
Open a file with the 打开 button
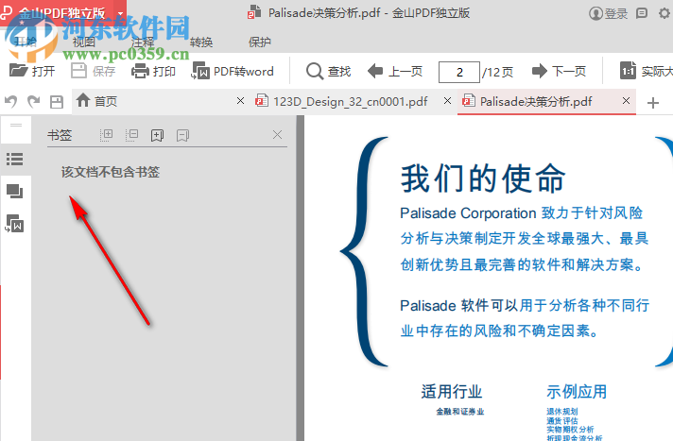[32, 71]
